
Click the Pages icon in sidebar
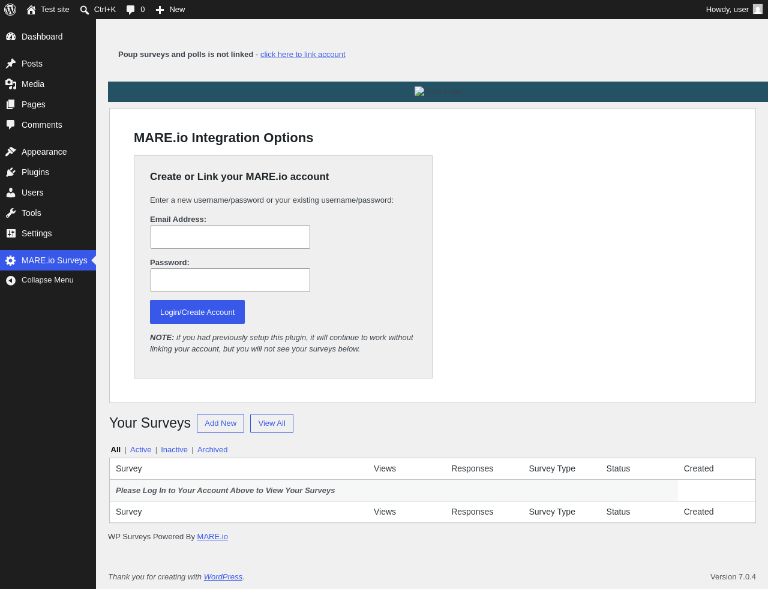tap(11, 104)
